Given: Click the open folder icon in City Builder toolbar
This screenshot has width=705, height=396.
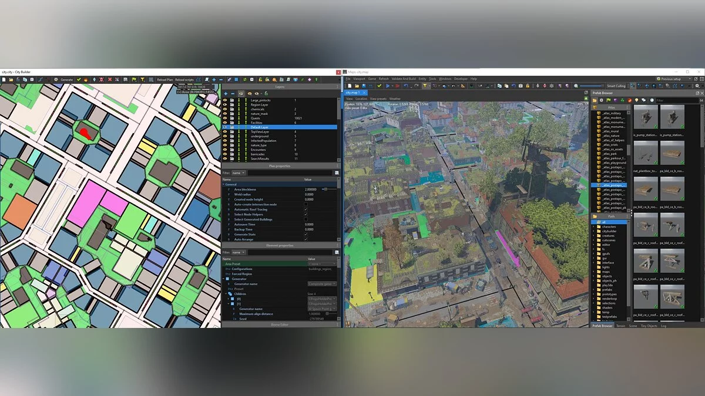Looking at the screenshot, I should [12, 79].
